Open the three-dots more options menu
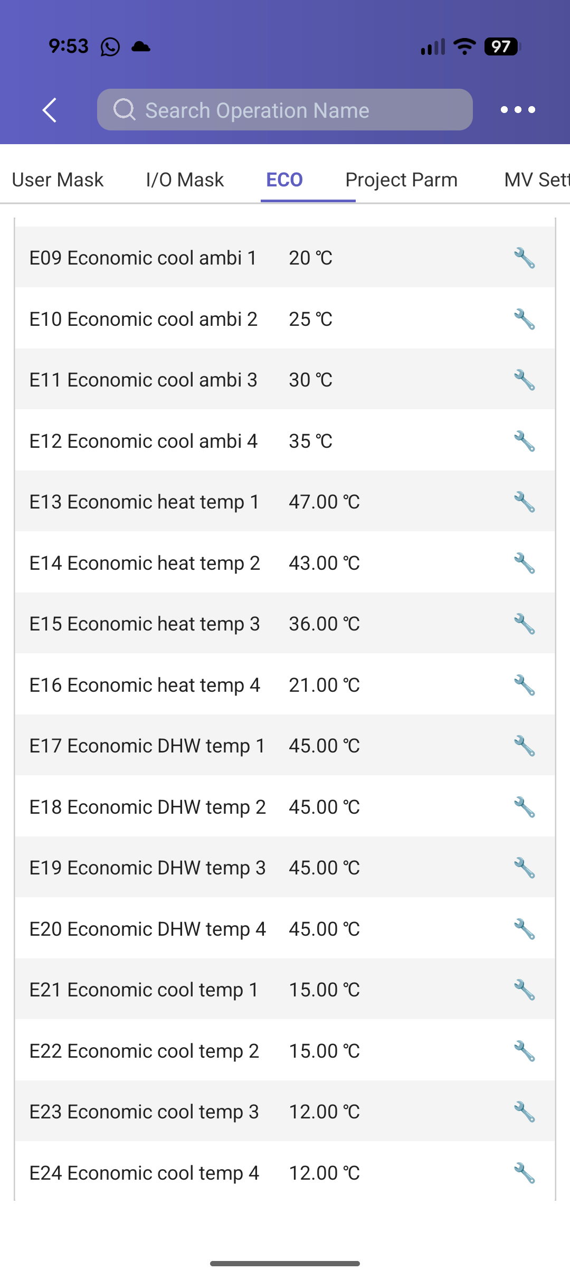This screenshot has height=1280, width=570. [x=517, y=110]
